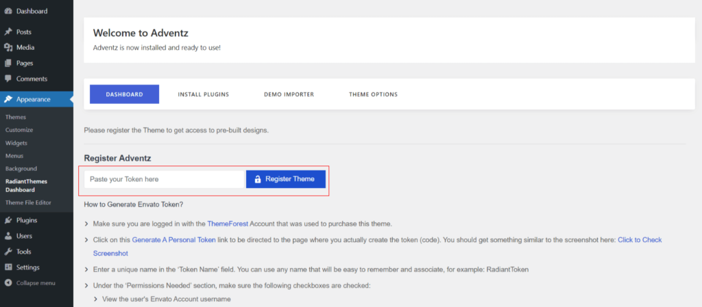
Task: Go to the Theme Options tab
Action: (x=373, y=94)
